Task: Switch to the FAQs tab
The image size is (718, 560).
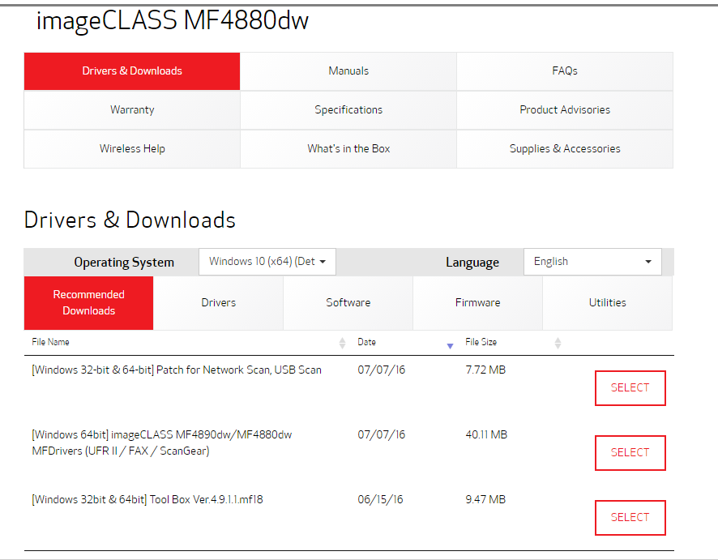Action: 564,71
